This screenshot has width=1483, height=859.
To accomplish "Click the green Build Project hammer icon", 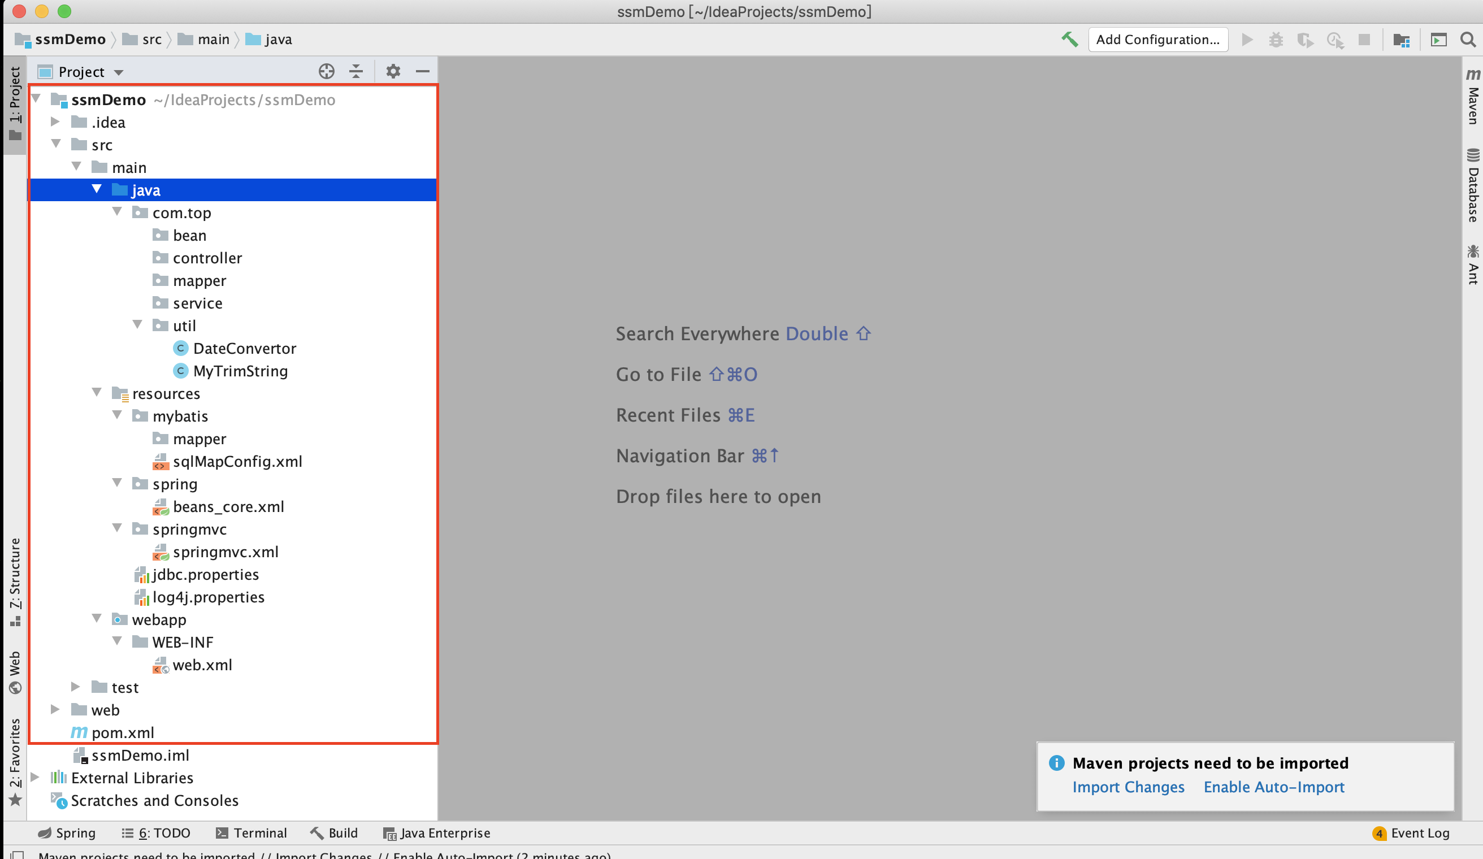I will 1069,40.
